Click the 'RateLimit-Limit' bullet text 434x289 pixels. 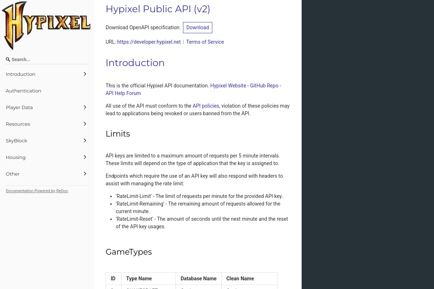(x=199, y=196)
